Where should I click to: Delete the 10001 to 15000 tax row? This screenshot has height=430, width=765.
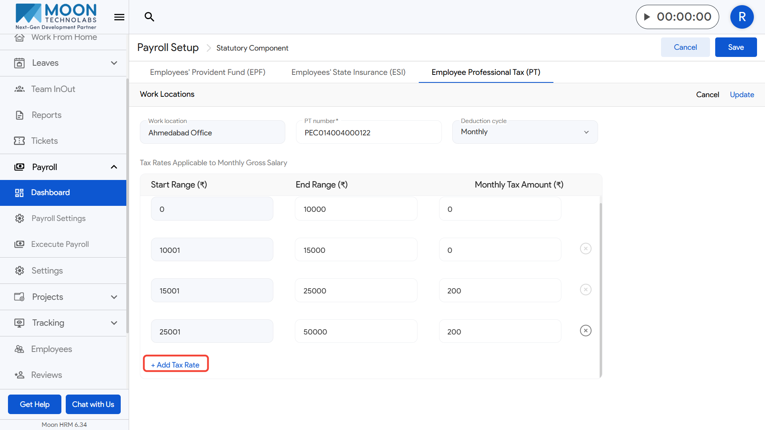click(x=585, y=249)
